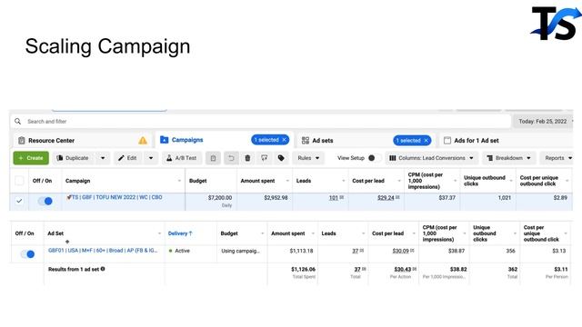This screenshot has height=327, width=582.
Task: Click cost per unique outbound click $2.89
Action: pyautogui.click(x=560, y=198)
